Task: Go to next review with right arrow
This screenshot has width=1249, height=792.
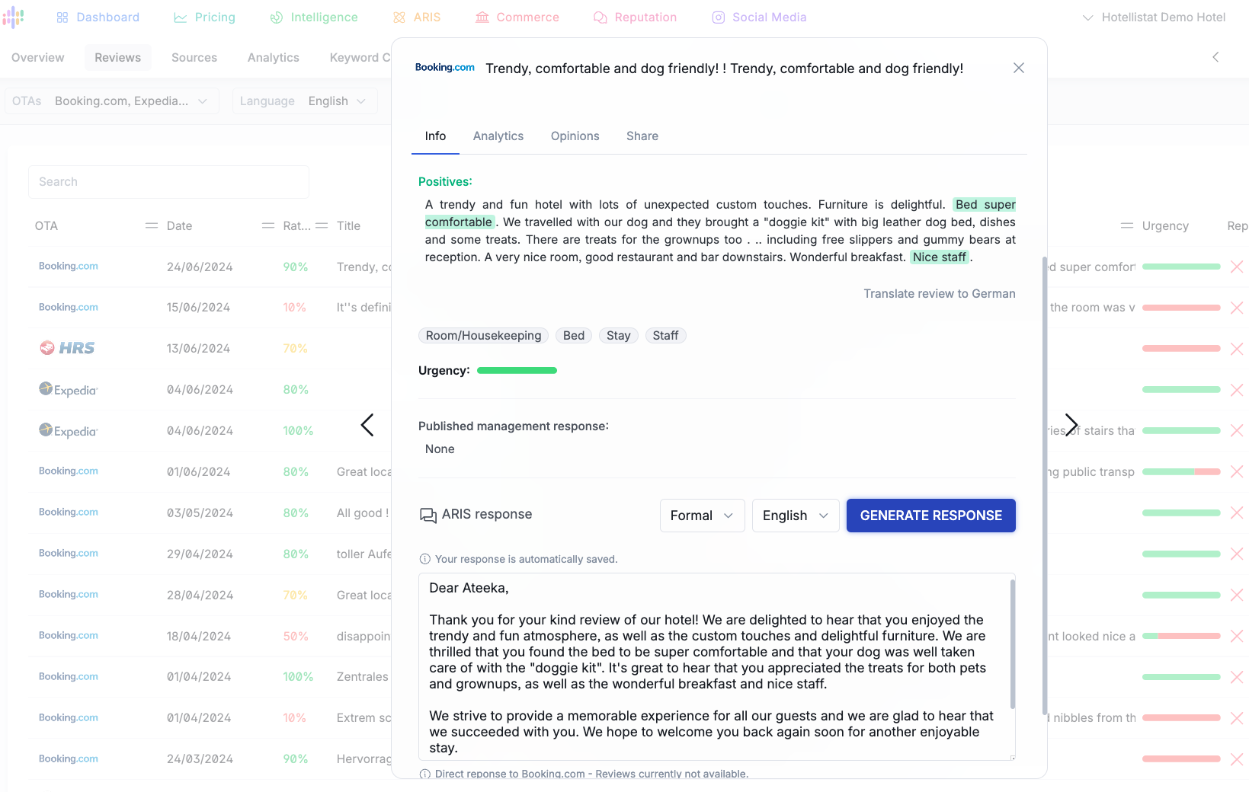Action: [x=1071, y=425]
